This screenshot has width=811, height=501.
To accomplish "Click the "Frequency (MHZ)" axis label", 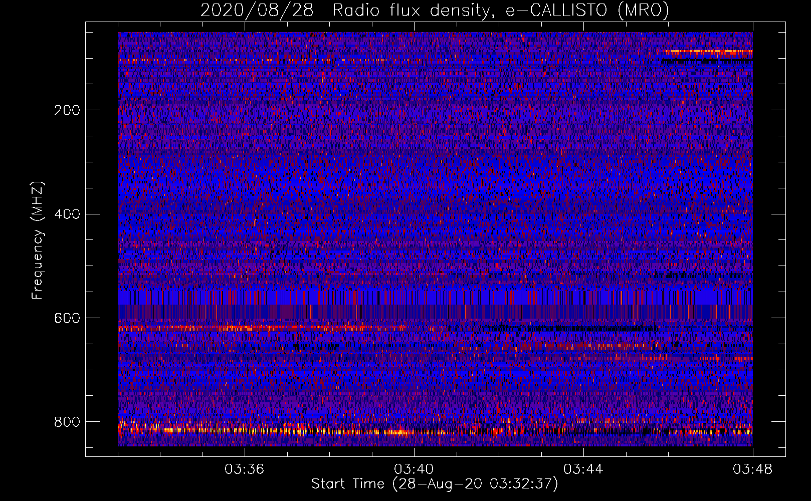I will click(x=38, y=240).
